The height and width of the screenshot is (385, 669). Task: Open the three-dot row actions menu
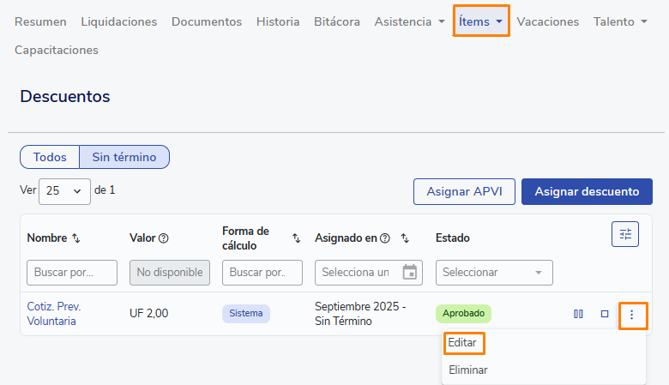click(x=632, y=315)
